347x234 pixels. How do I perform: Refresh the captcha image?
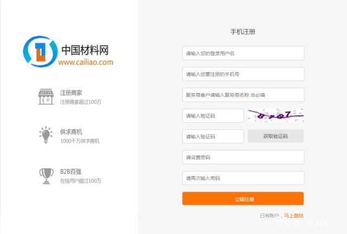point(275,115)
